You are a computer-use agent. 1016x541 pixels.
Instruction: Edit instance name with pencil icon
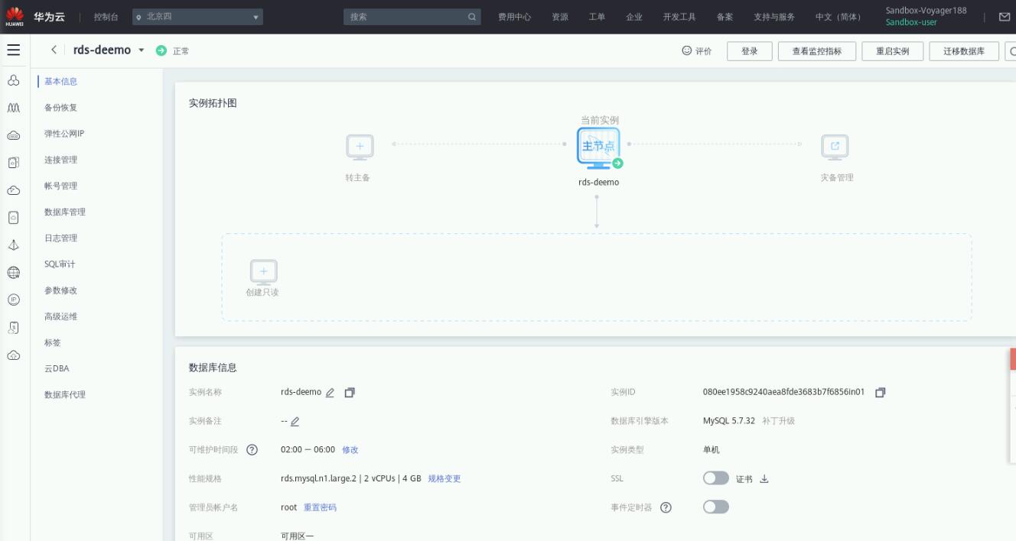tap(330, 393)
